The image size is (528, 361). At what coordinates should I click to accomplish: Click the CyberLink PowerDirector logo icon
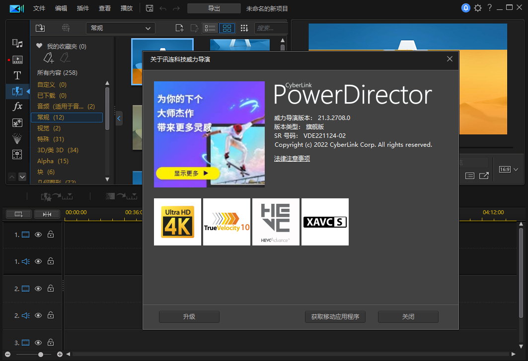click(x=17, y=8)
